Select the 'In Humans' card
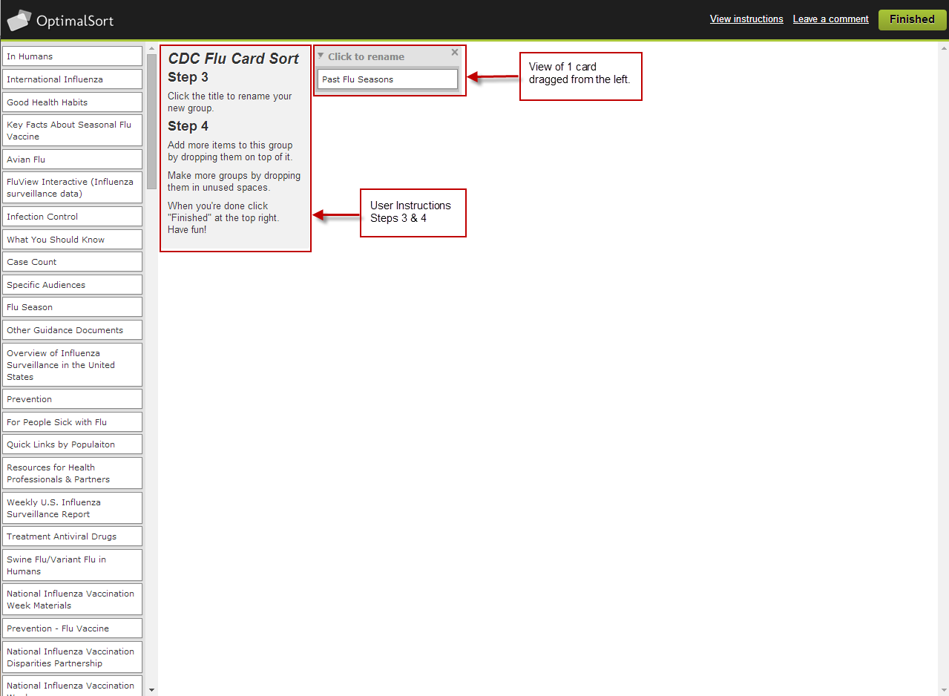This screenshot has width=949, height=696. [72, 56]
